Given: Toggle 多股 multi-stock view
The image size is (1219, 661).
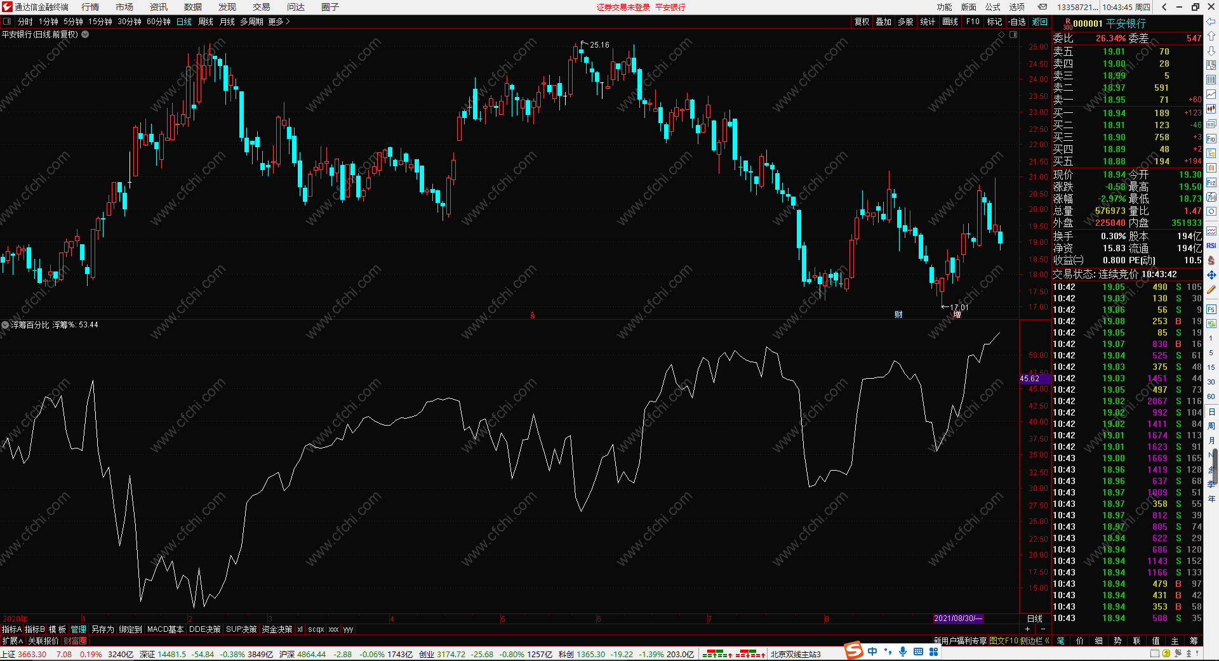Looking at the screenshot, I should tap(905, 22).
